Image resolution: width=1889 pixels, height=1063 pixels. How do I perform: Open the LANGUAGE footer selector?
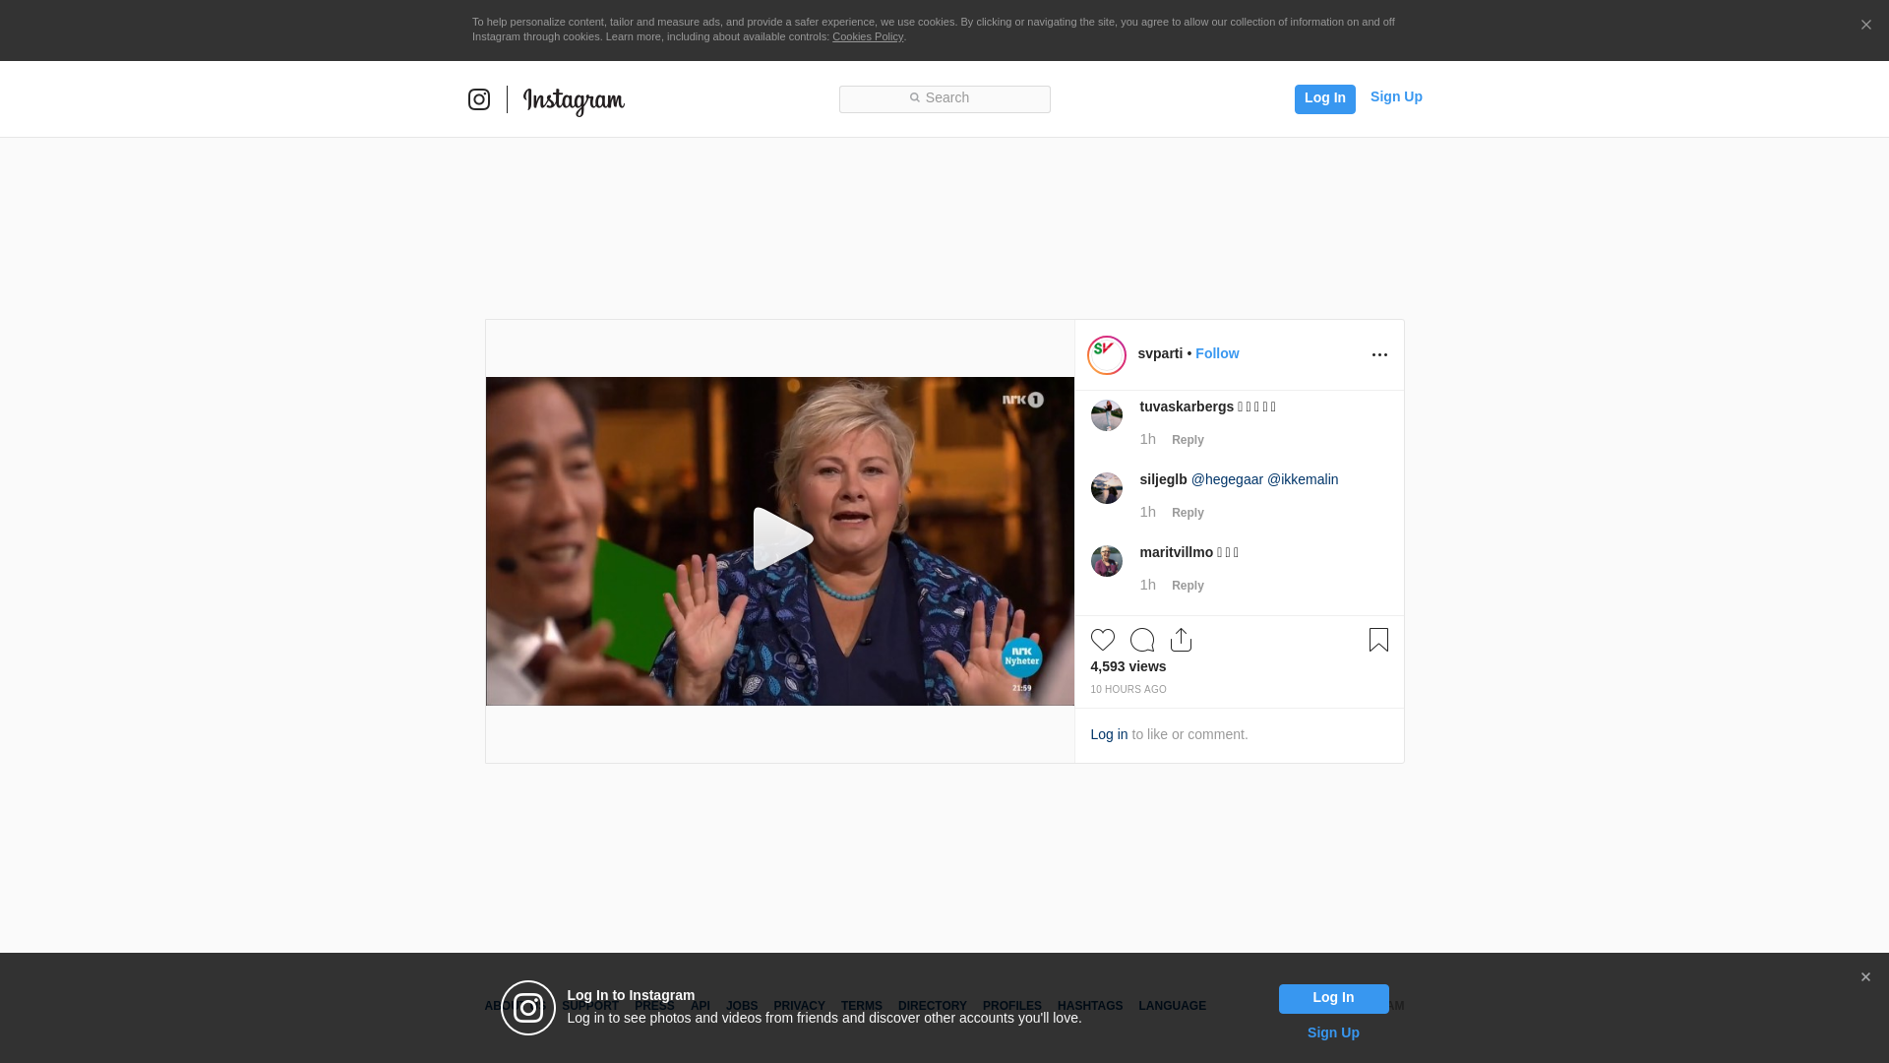[1173, 1007]
